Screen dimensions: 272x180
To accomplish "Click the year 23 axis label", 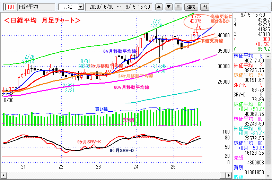I will (98, 167).
